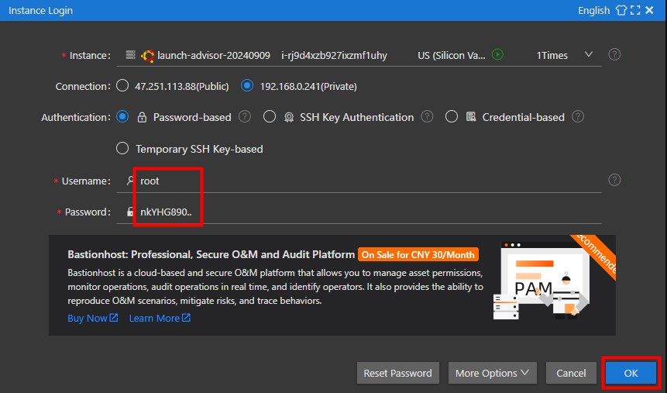Click the help icon beside Username field

614,180
